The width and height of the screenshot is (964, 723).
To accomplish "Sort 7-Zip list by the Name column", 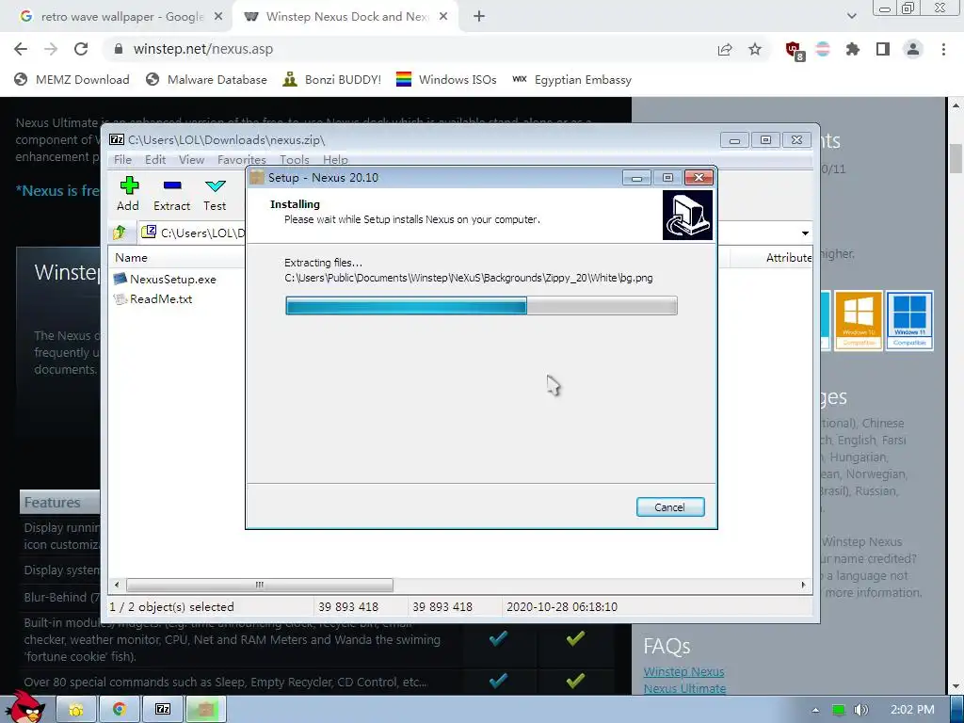I will click(131, 258).
